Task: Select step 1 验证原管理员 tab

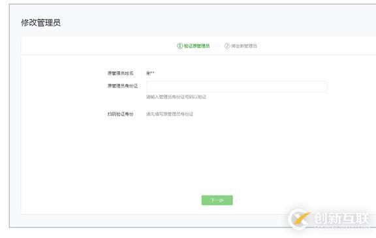Action: [x=193, y=46]
